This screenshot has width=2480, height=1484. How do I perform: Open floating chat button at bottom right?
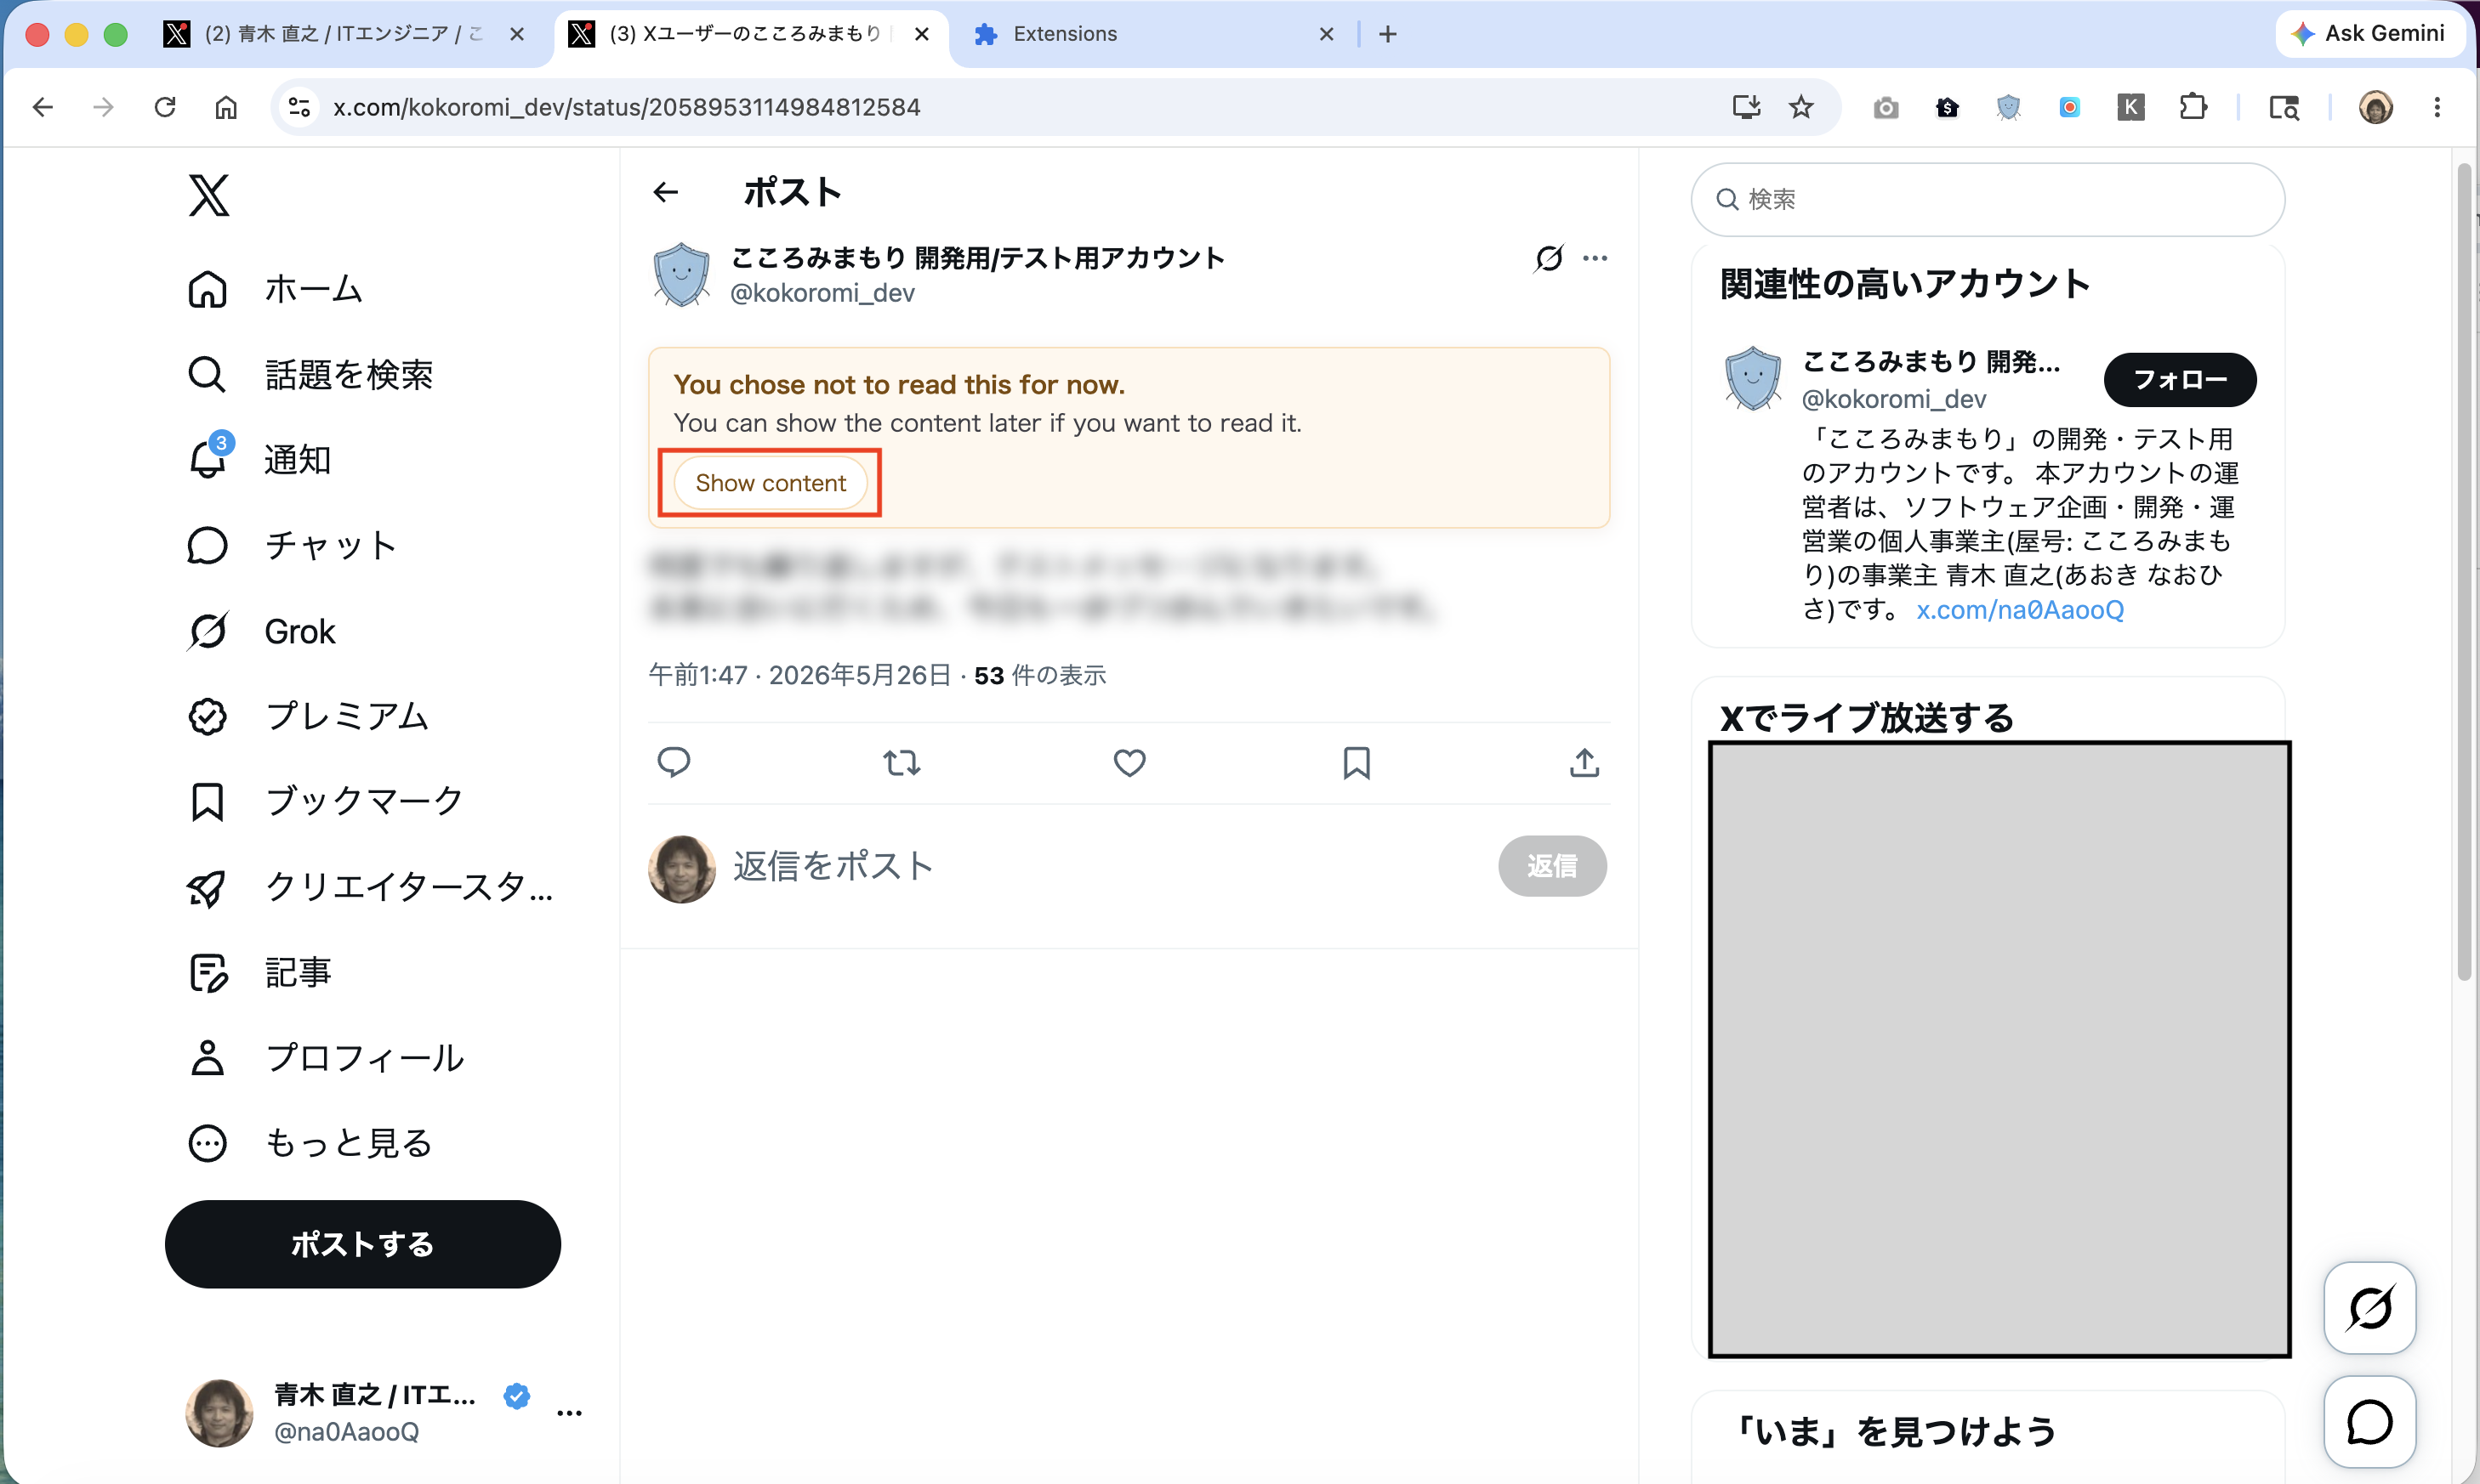2369,1421
